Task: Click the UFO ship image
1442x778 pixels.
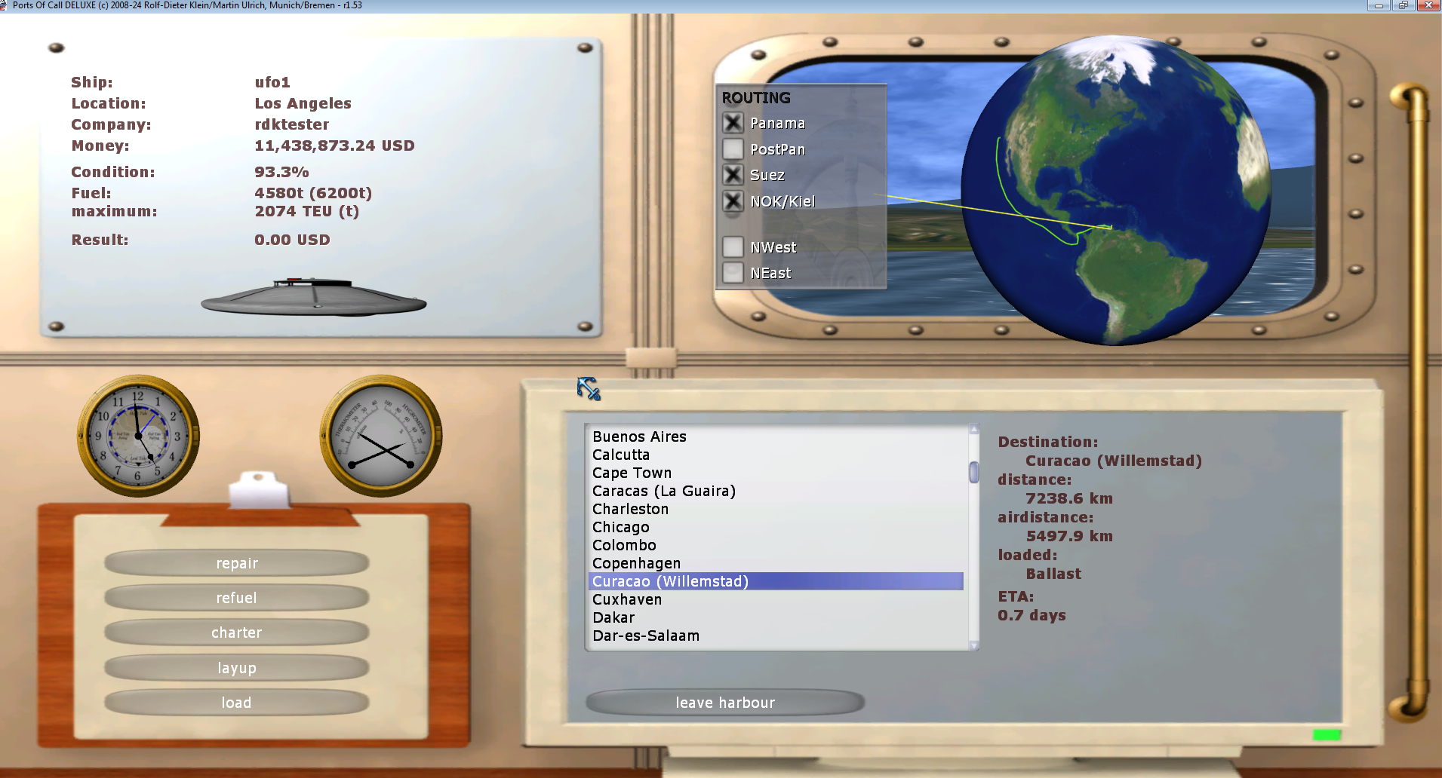Action: [x=314, y=297]
